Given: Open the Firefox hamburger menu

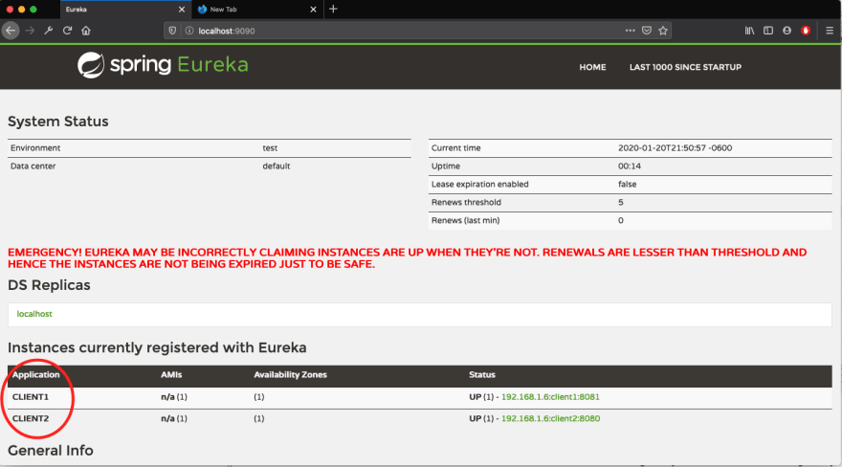Looking at the screenshot, I should click(830, 31).
